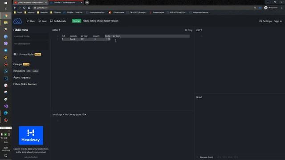The image size is (285, 160).
Task: Click the Tidy button in HTML panel
Action: point(188,30)
